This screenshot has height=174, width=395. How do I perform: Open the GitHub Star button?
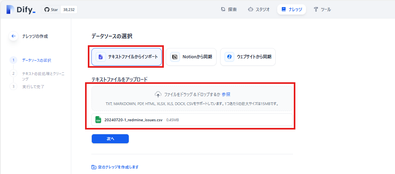[x=51, y=9]
